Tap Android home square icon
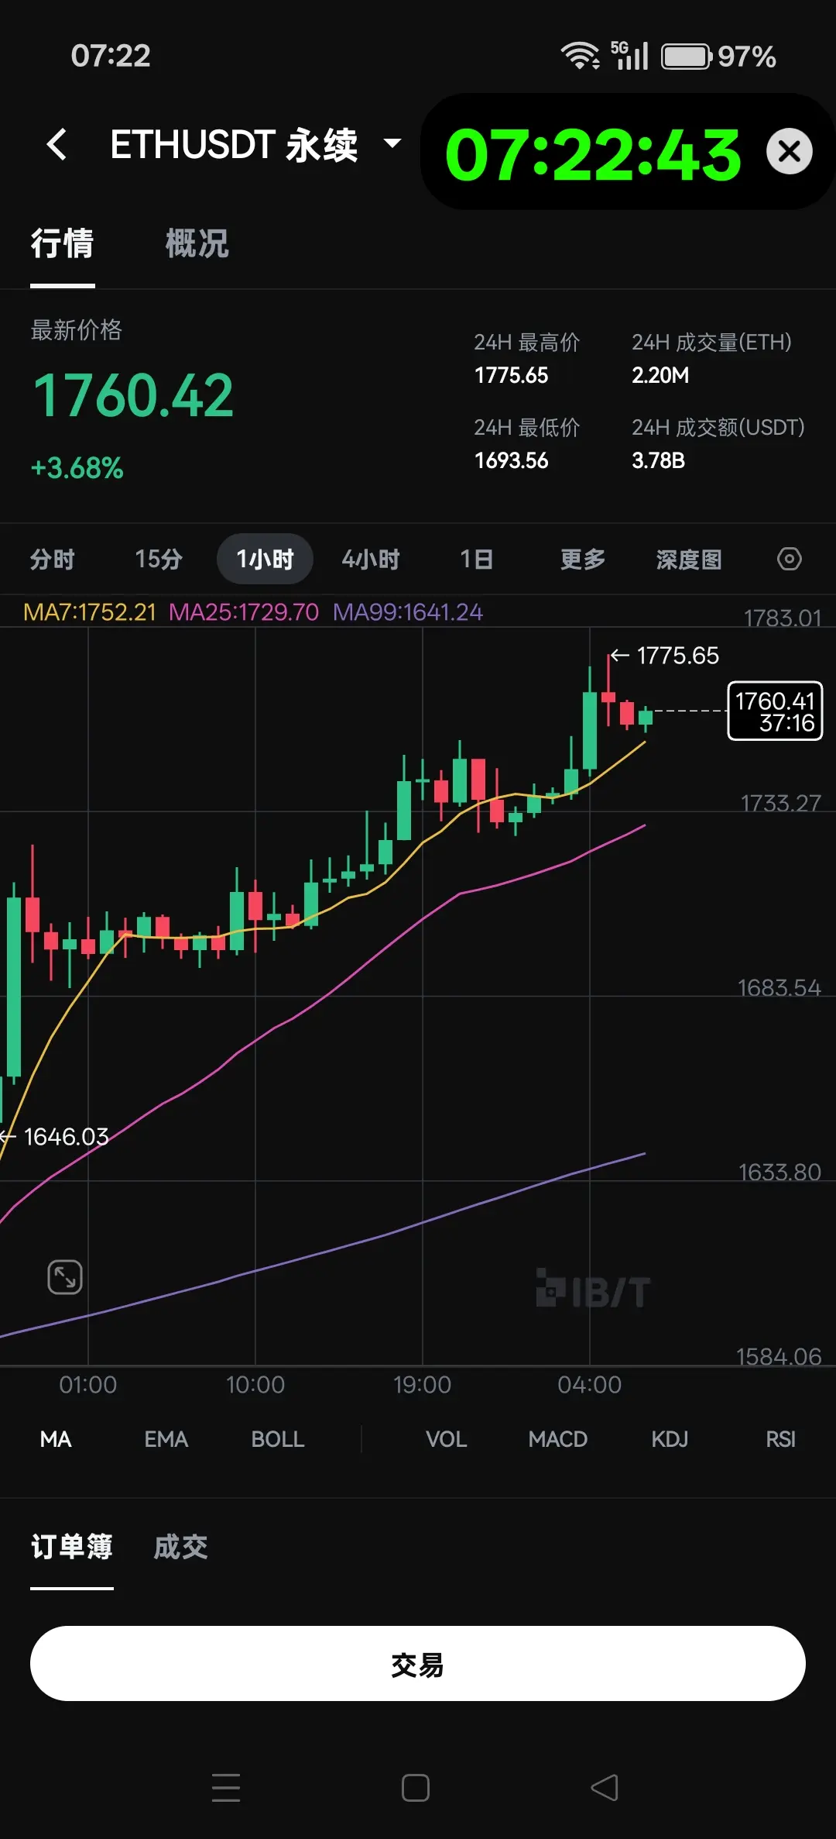The image size is (836, 1839). click(416, 1788)
